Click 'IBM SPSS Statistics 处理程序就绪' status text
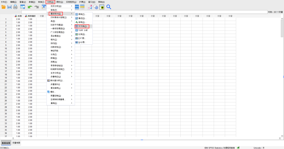The width and height of the screenshot is (284, 149). tap(220, 148)
